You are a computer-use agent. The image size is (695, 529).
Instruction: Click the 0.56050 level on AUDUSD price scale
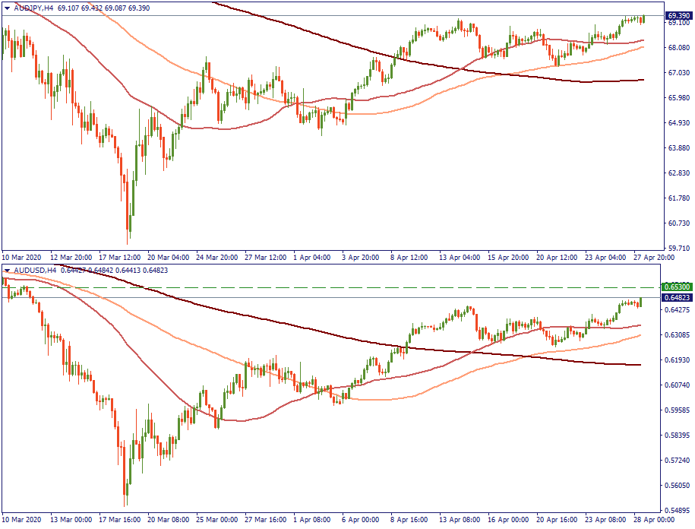point(678,486)
